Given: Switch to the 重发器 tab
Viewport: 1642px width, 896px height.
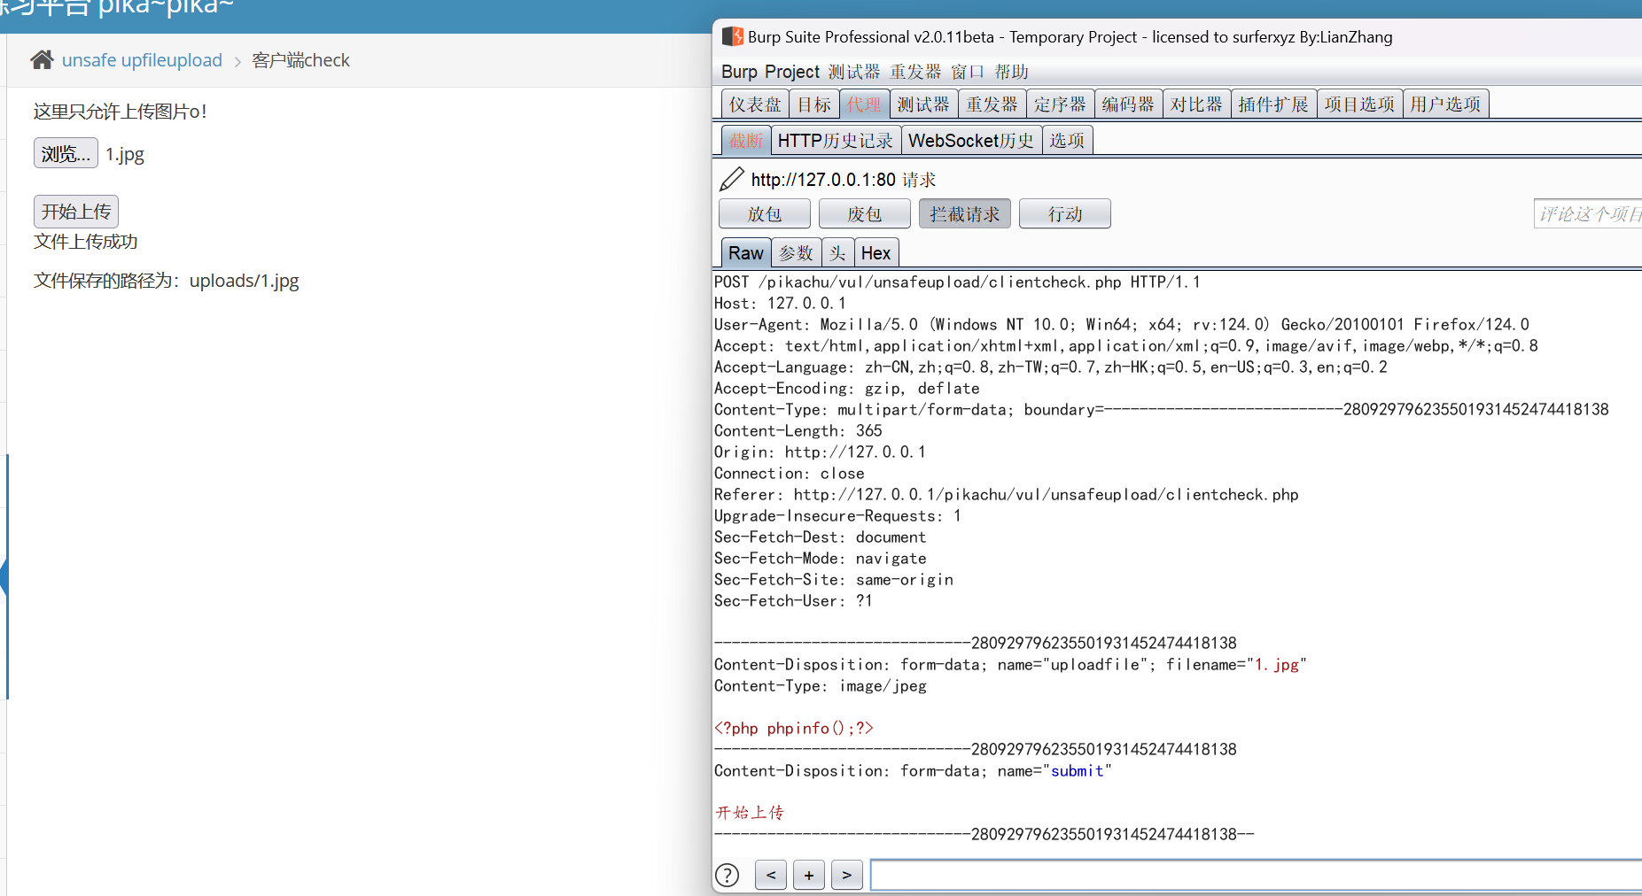Looking at the screenshot, I should click(992, 104).
